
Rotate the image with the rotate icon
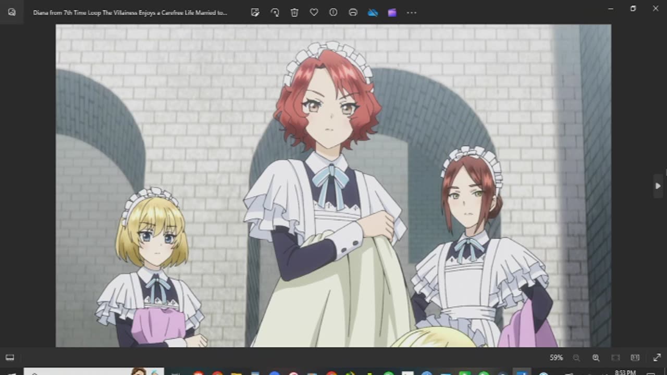275,12
